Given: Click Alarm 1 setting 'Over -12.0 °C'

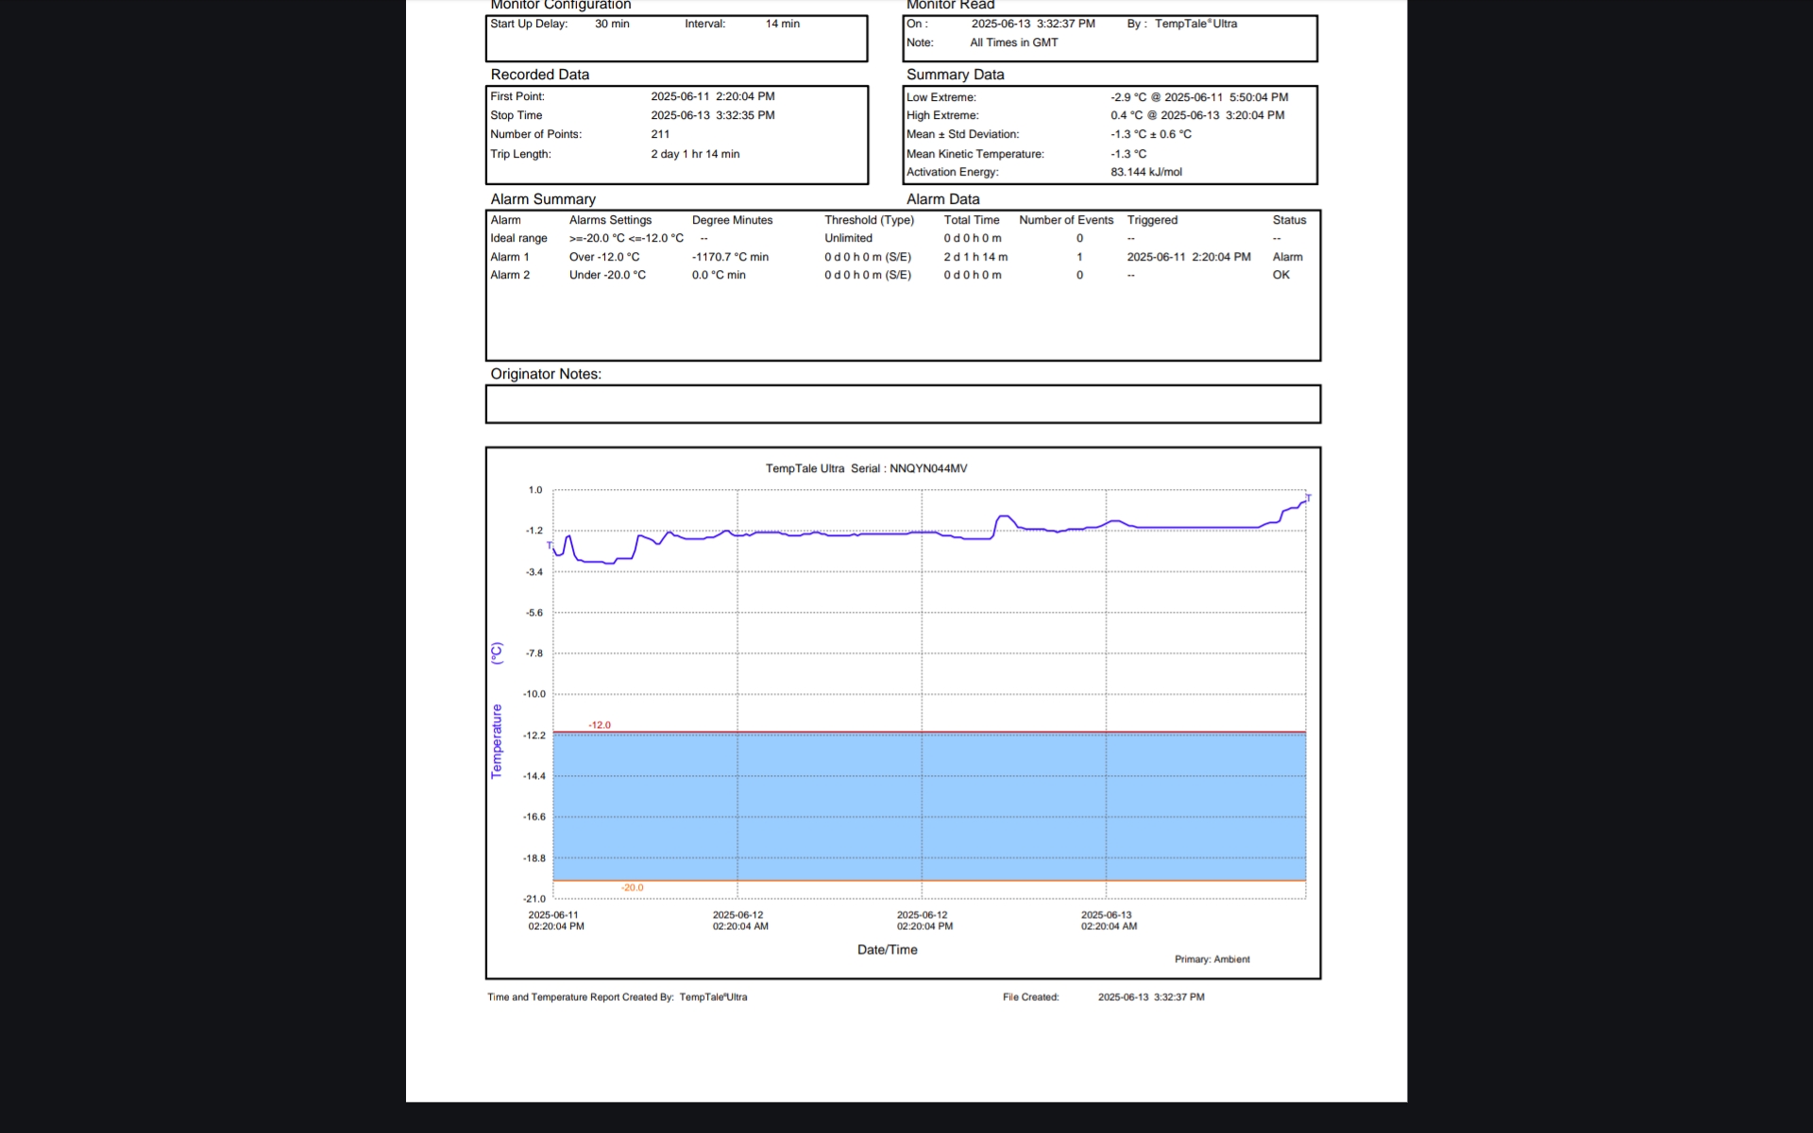Looking at the screenshot, I should click(x=604, y=257).
